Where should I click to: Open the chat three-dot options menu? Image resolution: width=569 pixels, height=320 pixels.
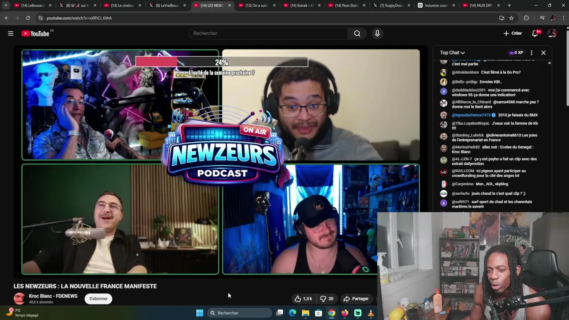pyautogui.click(x=531, y=52)
